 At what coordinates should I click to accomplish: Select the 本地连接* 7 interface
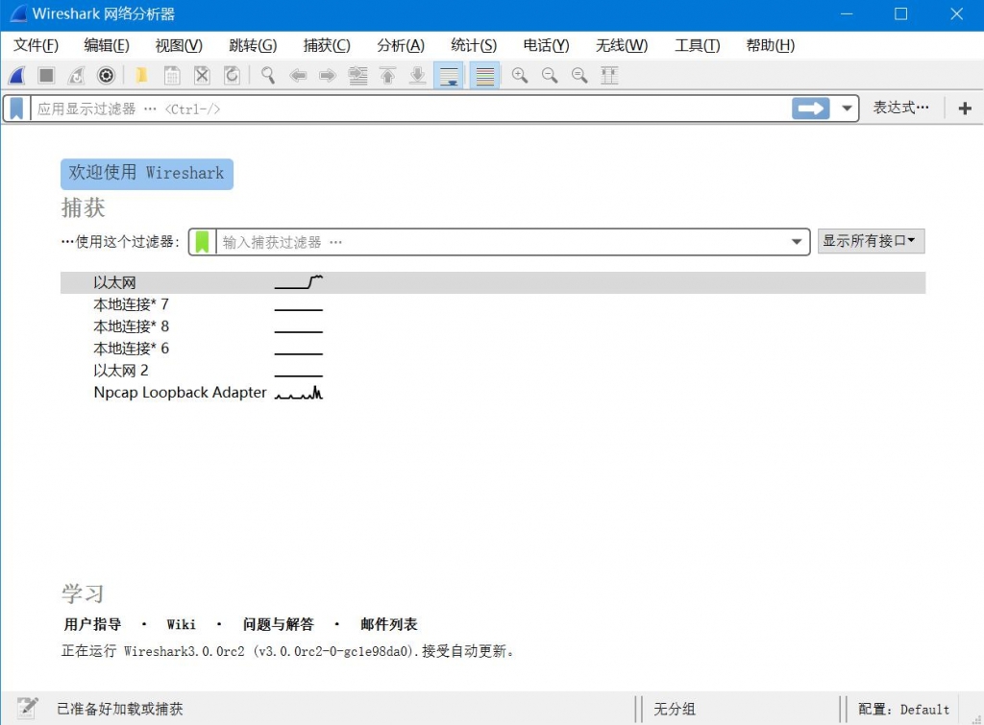coord(493,304)
